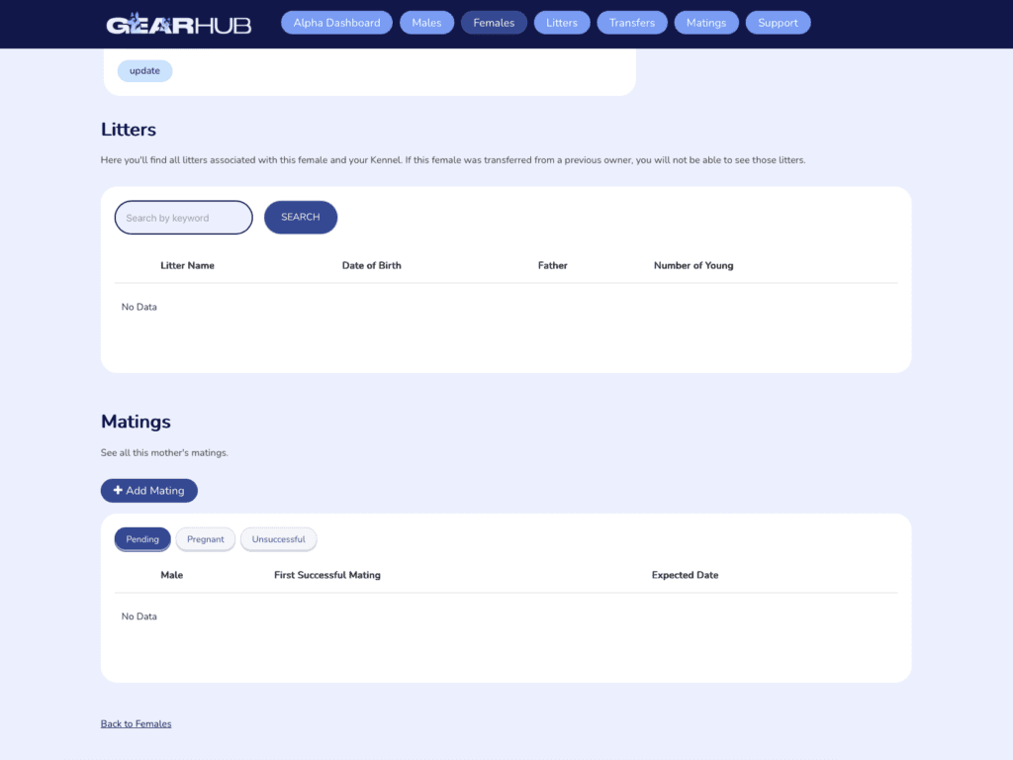Select the Pending matings tab

pyautogui.click(x=142, y=539)
